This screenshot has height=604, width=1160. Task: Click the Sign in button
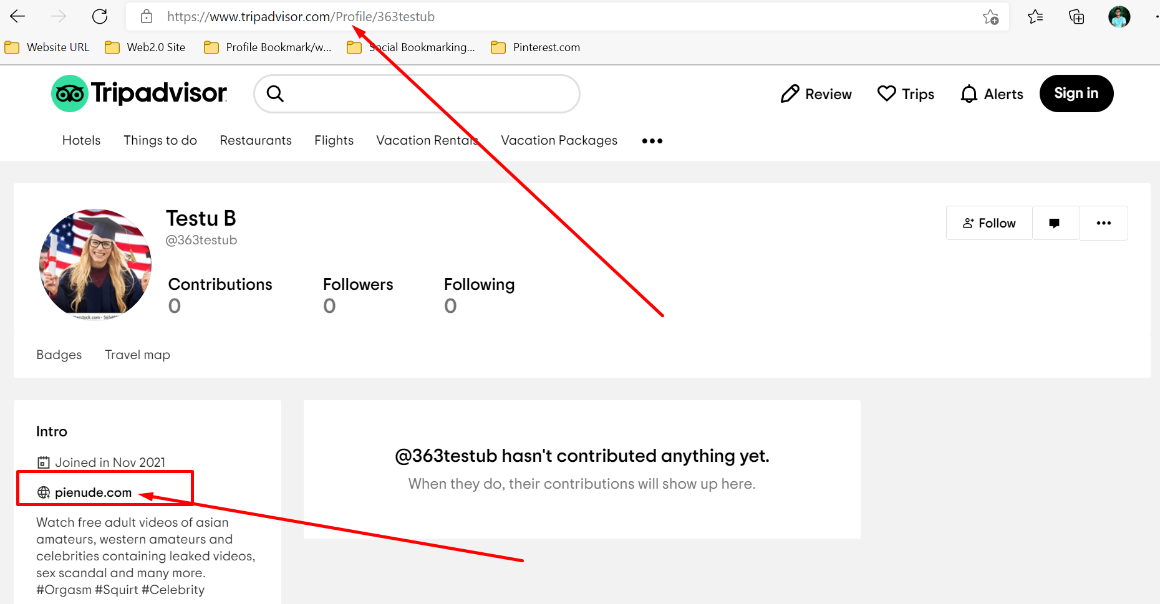point(1076,93)
